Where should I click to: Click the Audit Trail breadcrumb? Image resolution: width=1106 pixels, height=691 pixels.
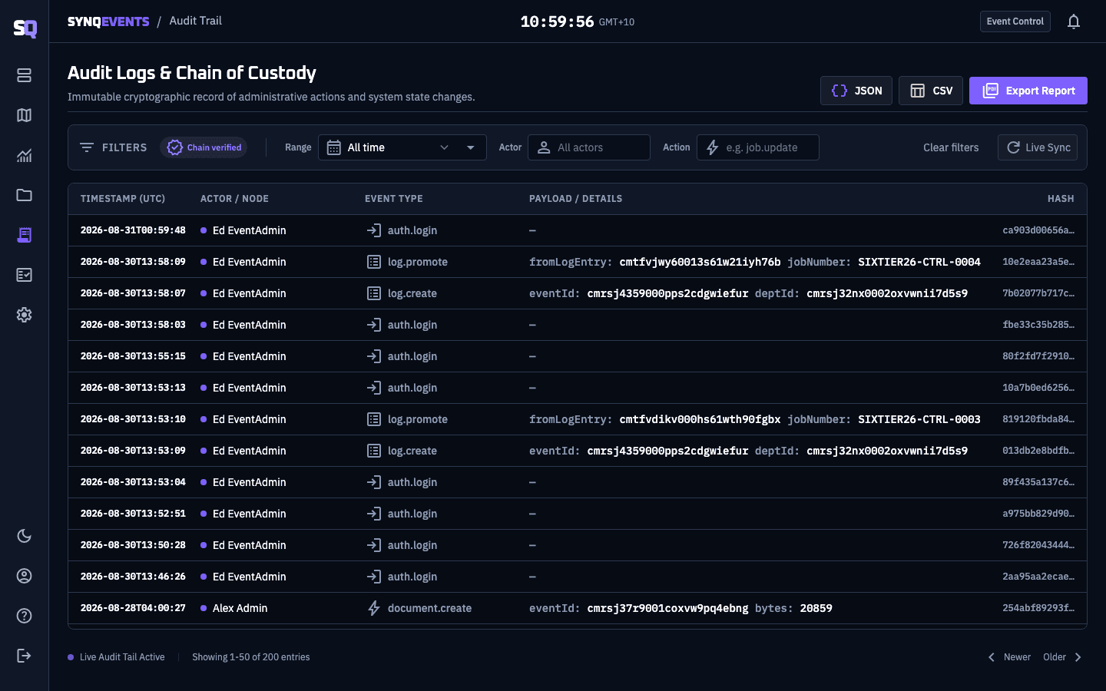point(195,21)
